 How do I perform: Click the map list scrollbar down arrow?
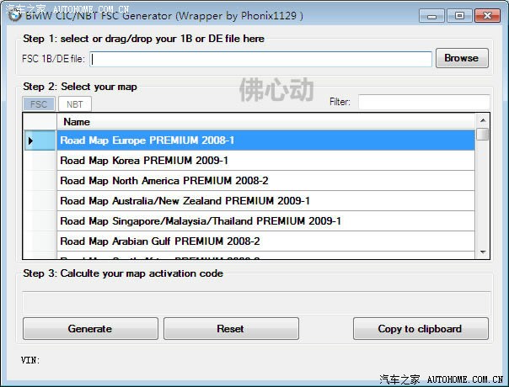pyautogui.click(x=482, y=252)
